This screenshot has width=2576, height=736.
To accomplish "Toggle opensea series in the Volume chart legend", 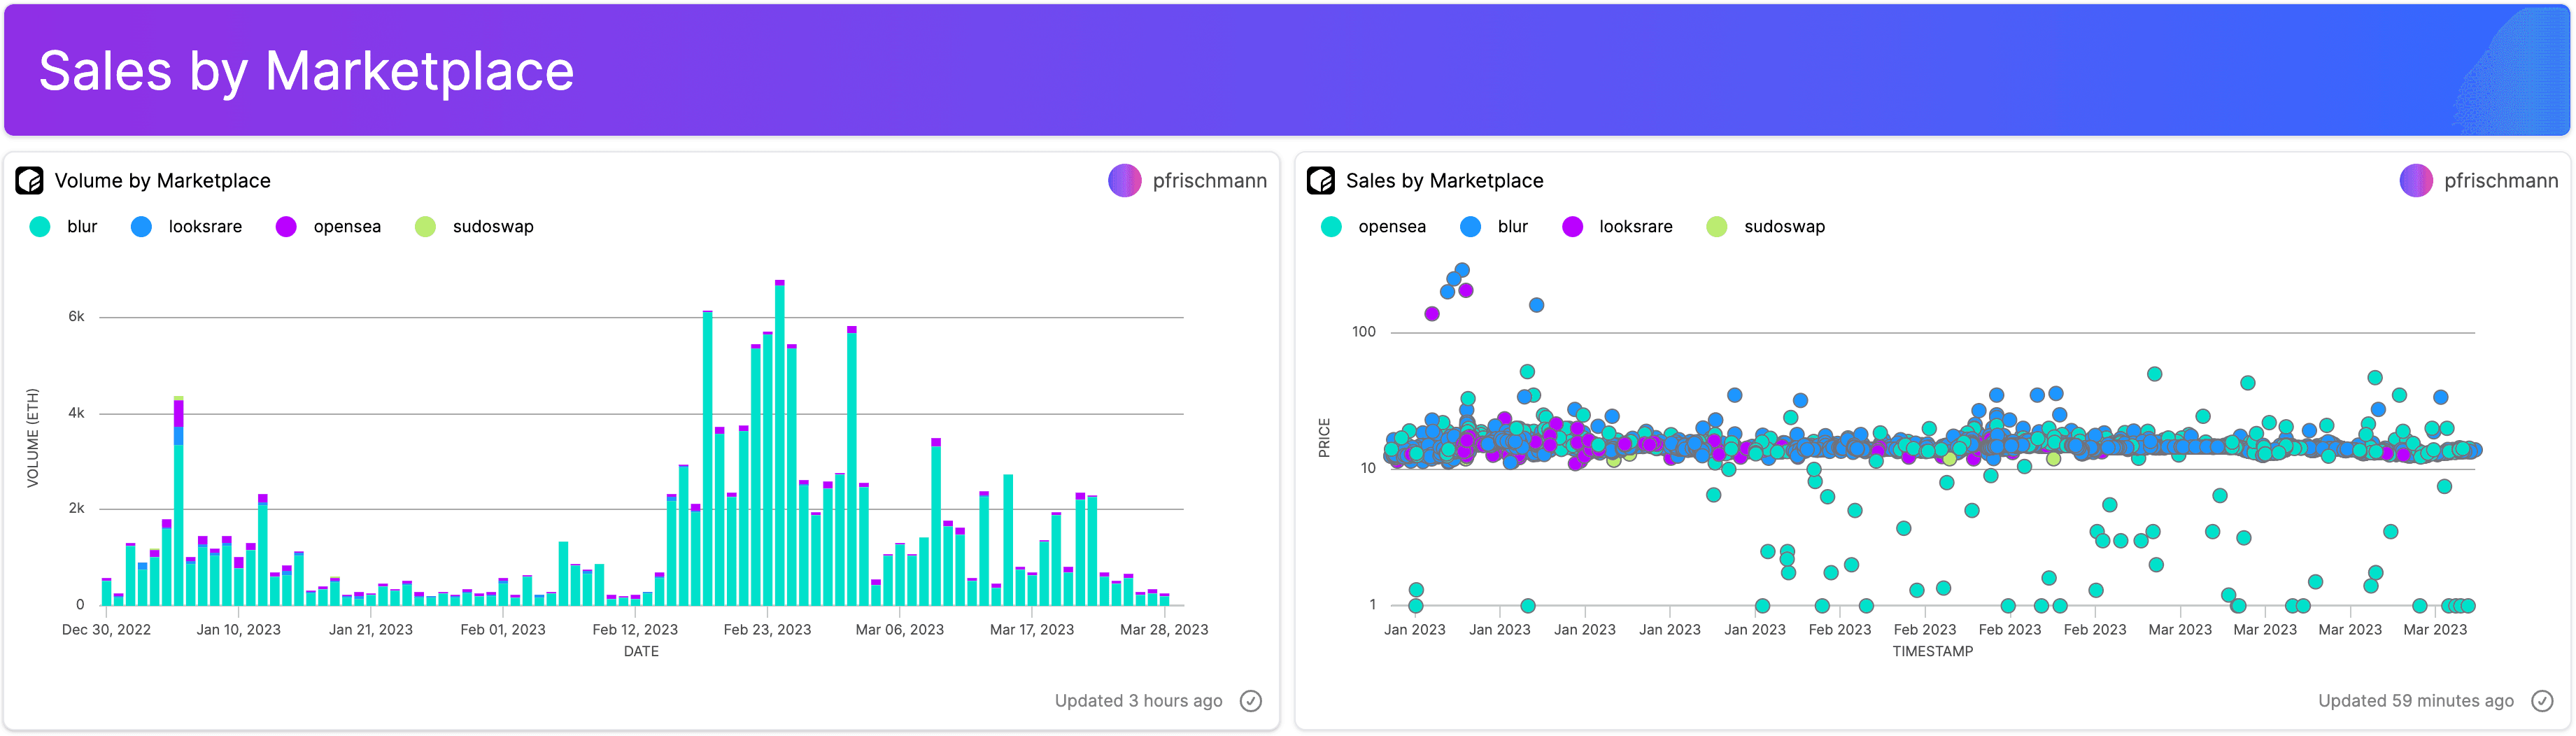I will pos(329,227).
